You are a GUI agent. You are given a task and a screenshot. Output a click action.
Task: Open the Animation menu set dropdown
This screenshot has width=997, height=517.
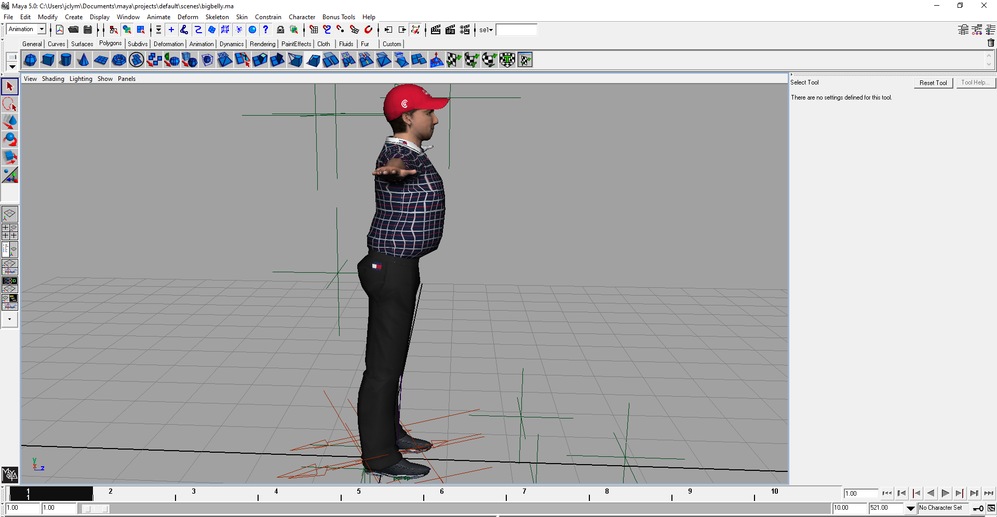tap(42, 30)
